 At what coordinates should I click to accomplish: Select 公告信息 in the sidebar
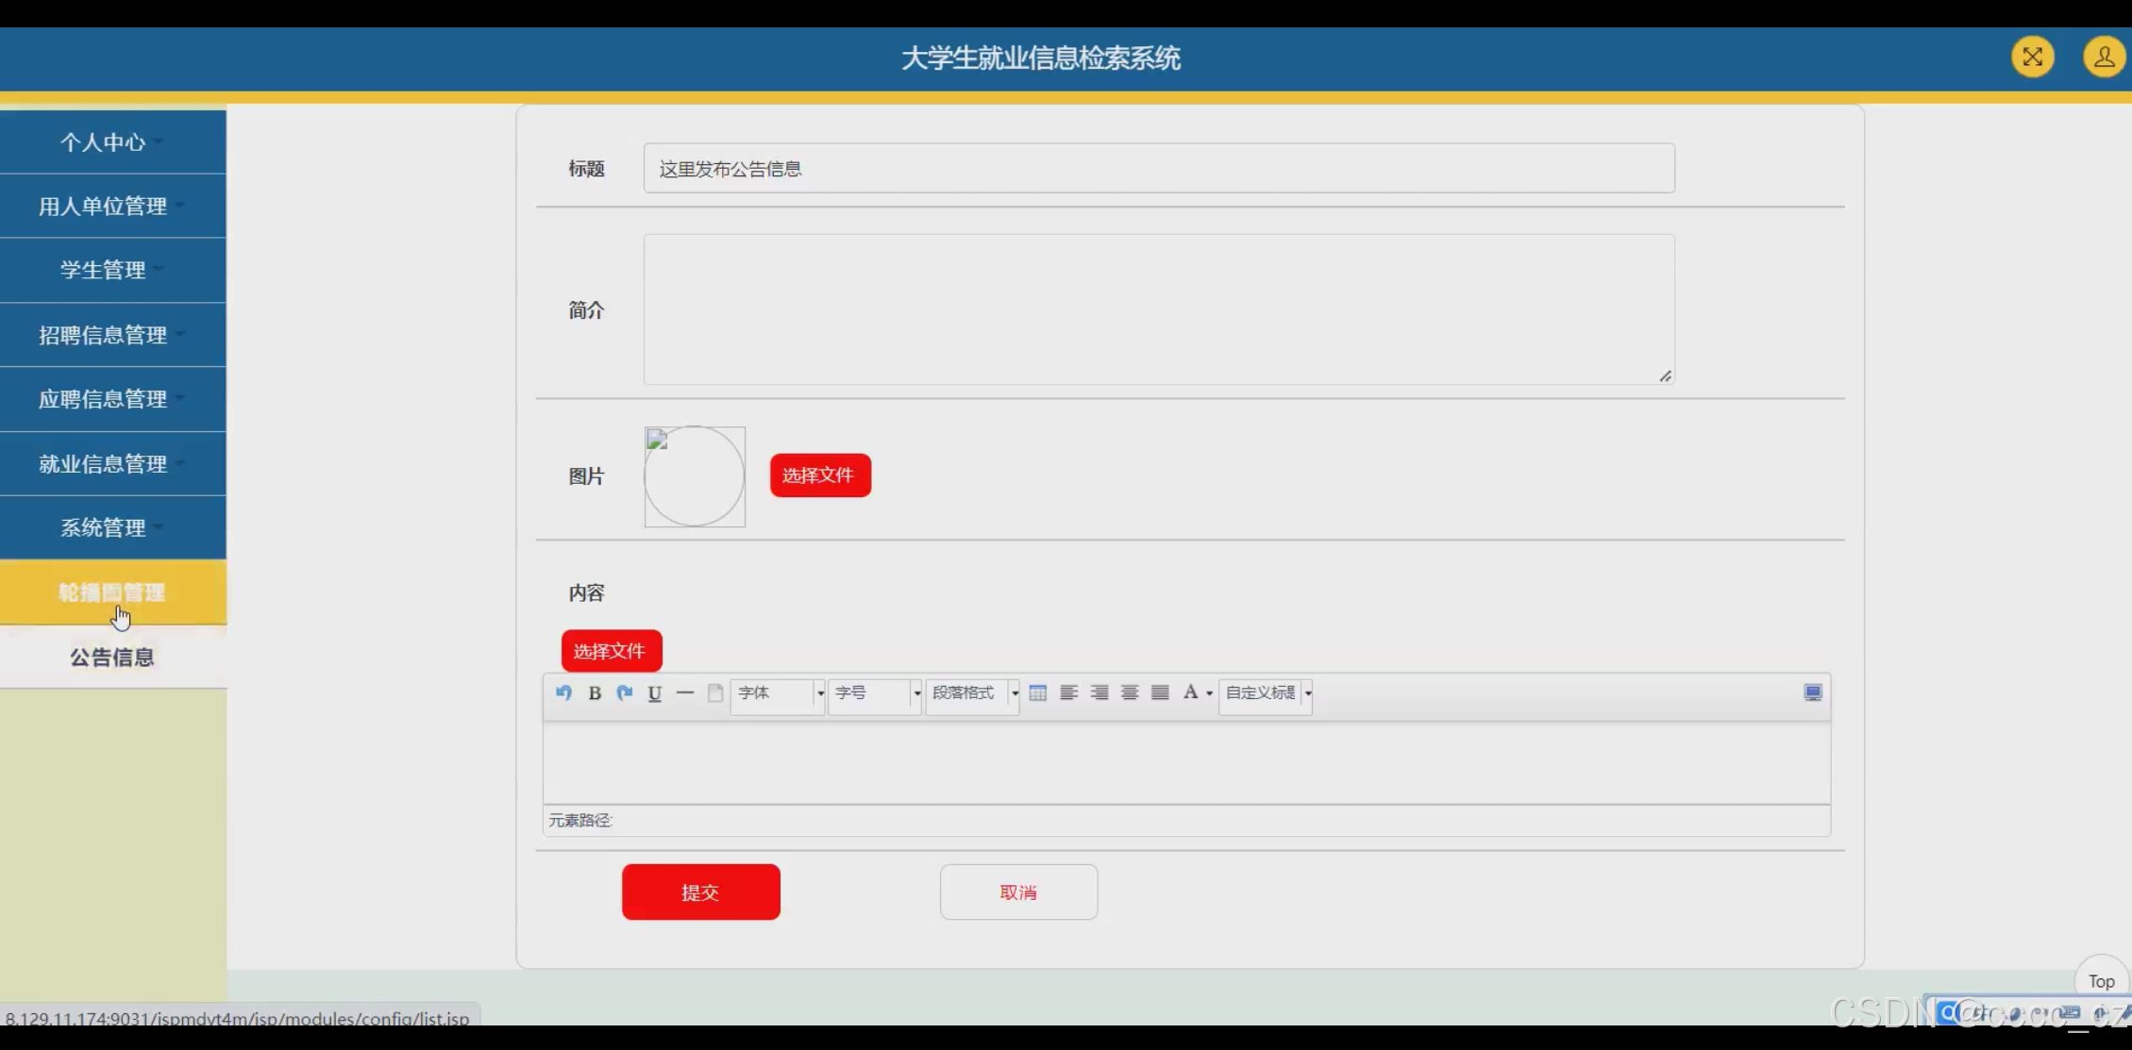tap(112, 658)
